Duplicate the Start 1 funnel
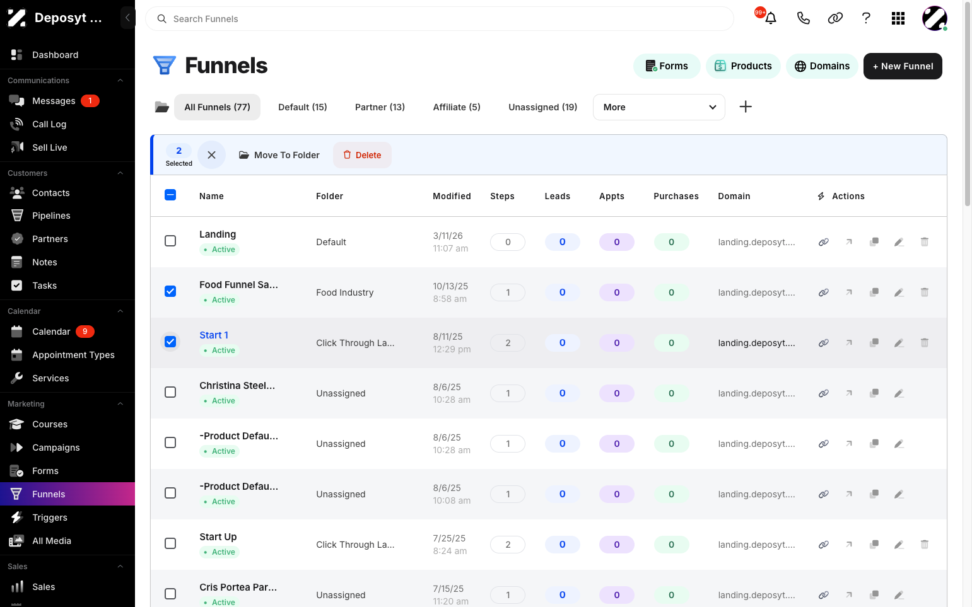This screenshot has height=607, width=972. coord(874,343)
